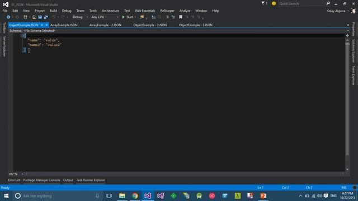358x201 pixels.
Task: Close the ObjectExample.JSON tab
Action: (x=46, y=25)
